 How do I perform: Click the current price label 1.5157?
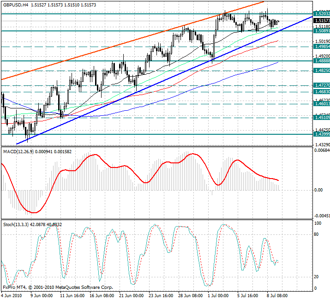tap(322, 21)
